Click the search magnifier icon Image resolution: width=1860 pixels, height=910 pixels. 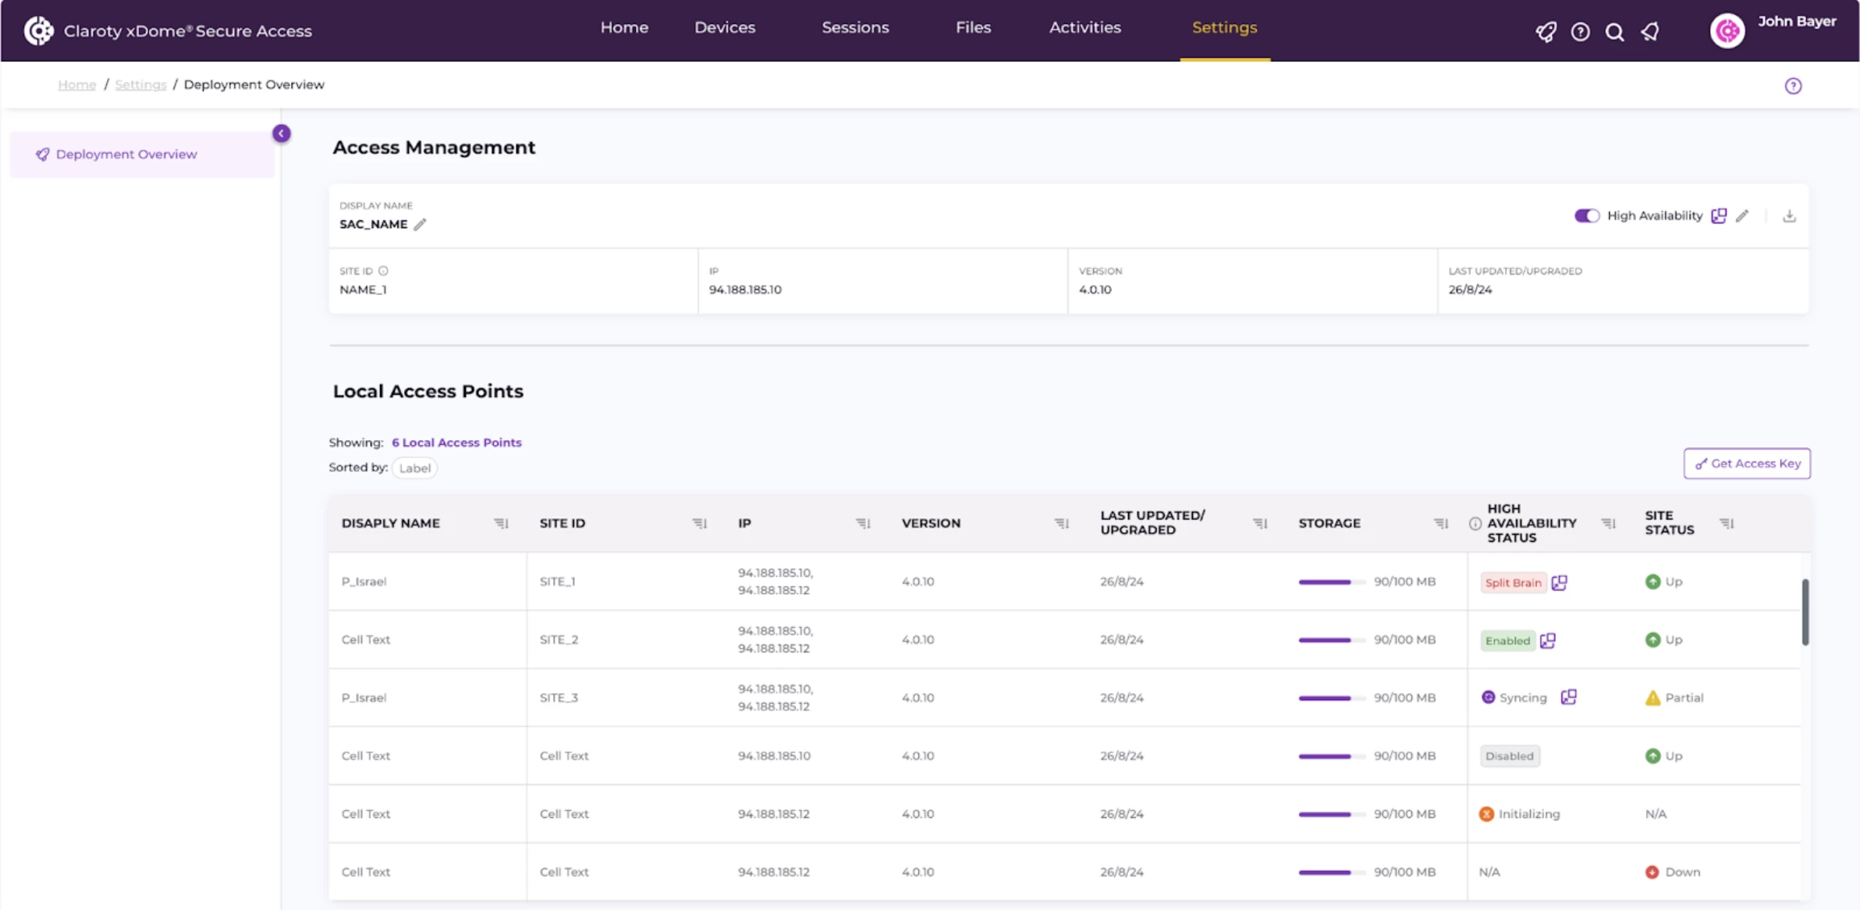click(x=1614, y=32)
